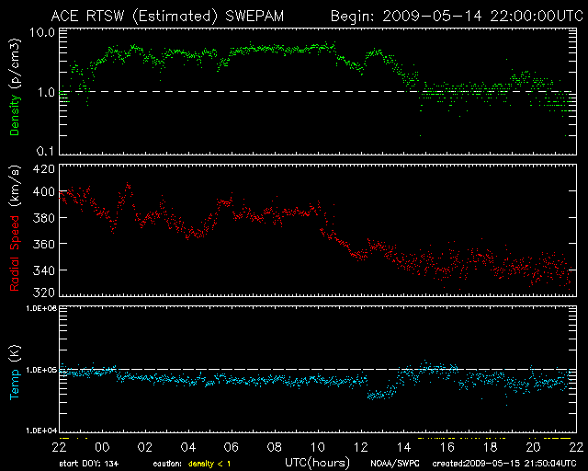
Task: Click the '00' hour label on time axis
Action: pos(102,447)
